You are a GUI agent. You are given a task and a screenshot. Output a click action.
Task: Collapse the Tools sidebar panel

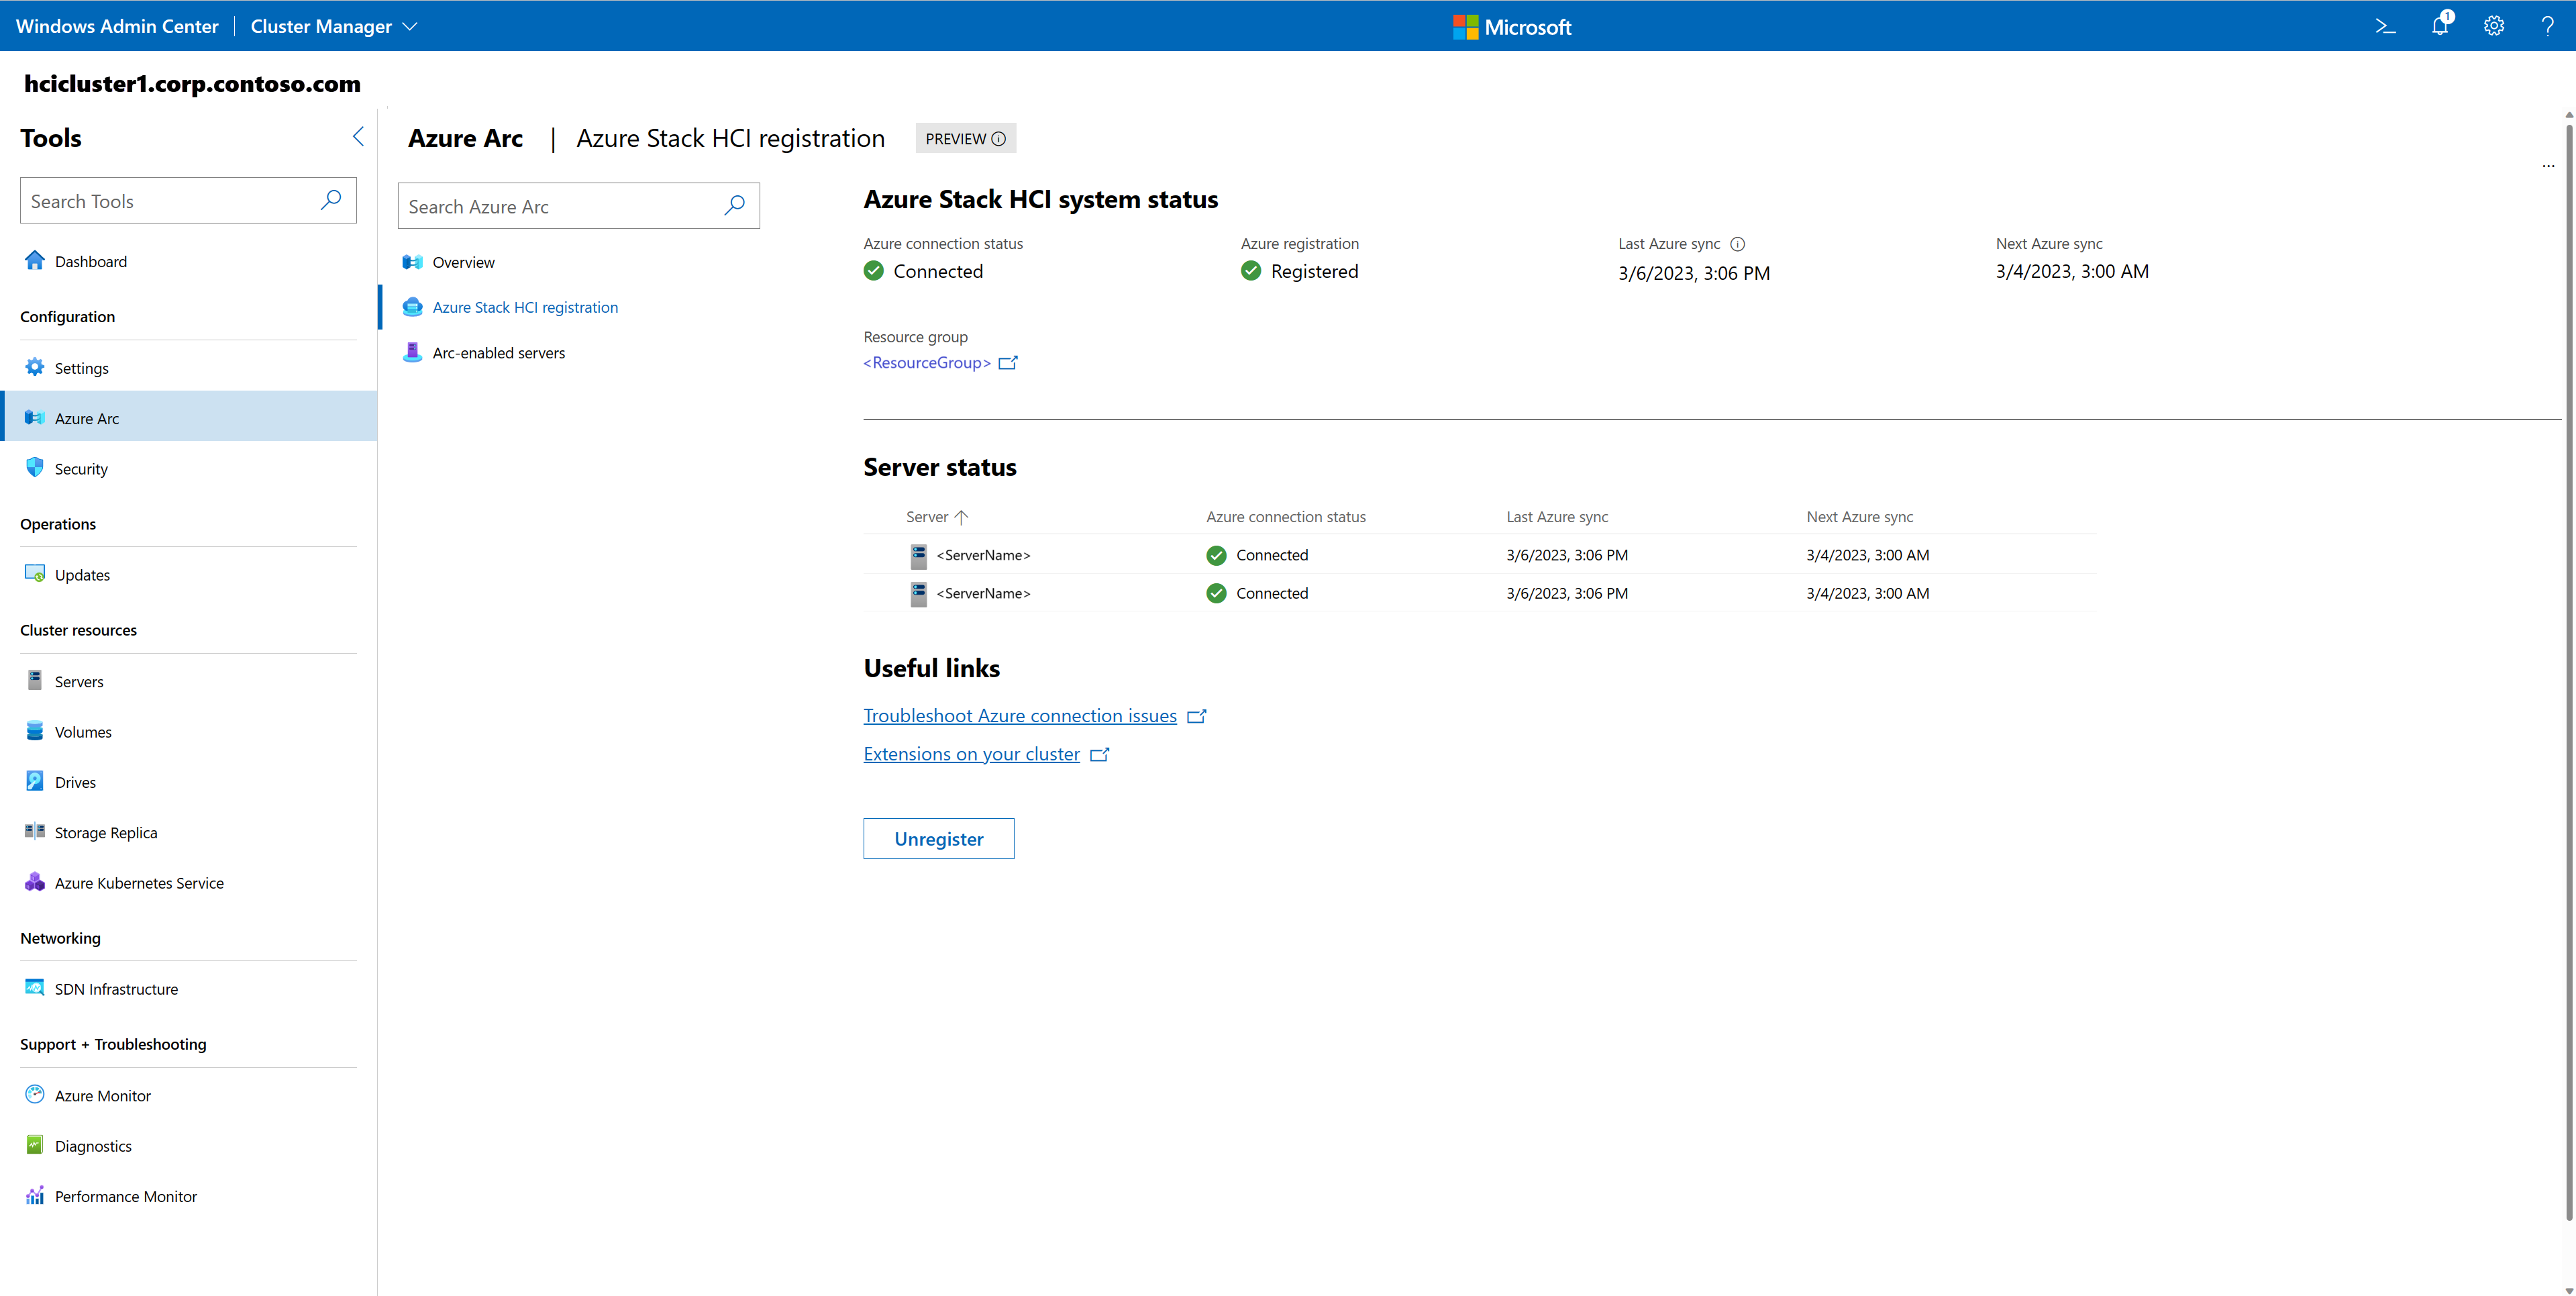pos(358,137)
